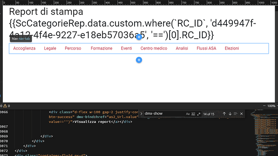
Task: Switch to the Legale tab
Action: 50,48
